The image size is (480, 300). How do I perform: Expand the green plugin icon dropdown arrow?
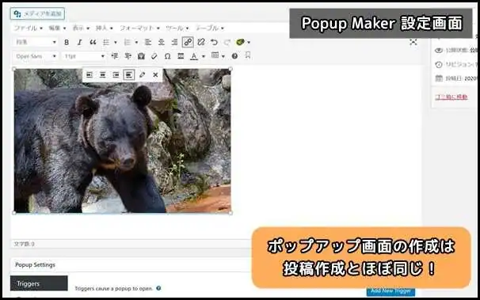coord(249,42)
